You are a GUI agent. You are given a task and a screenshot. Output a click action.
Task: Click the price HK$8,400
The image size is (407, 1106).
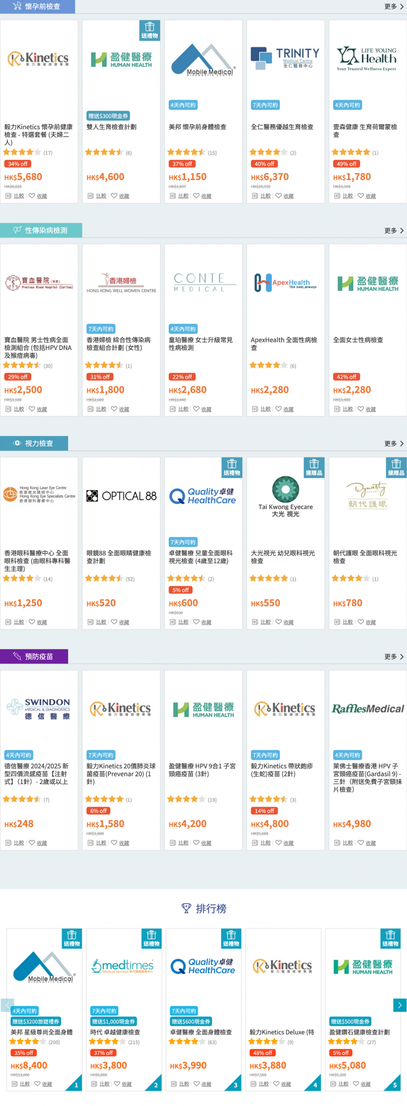pyautogui.click(x=29, y=1065)
